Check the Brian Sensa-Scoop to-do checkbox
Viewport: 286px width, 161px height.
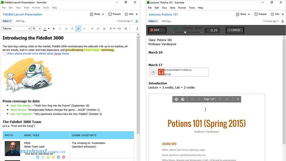pos(4,54)
